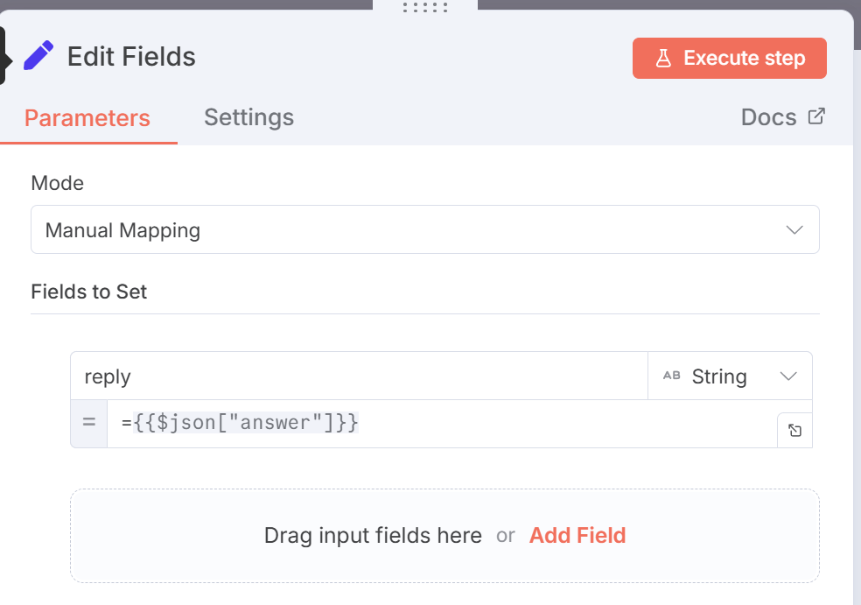This screenshot has height=605, width=861.
Task: Open the expression editor expand icon
Action: pos(794,430)
